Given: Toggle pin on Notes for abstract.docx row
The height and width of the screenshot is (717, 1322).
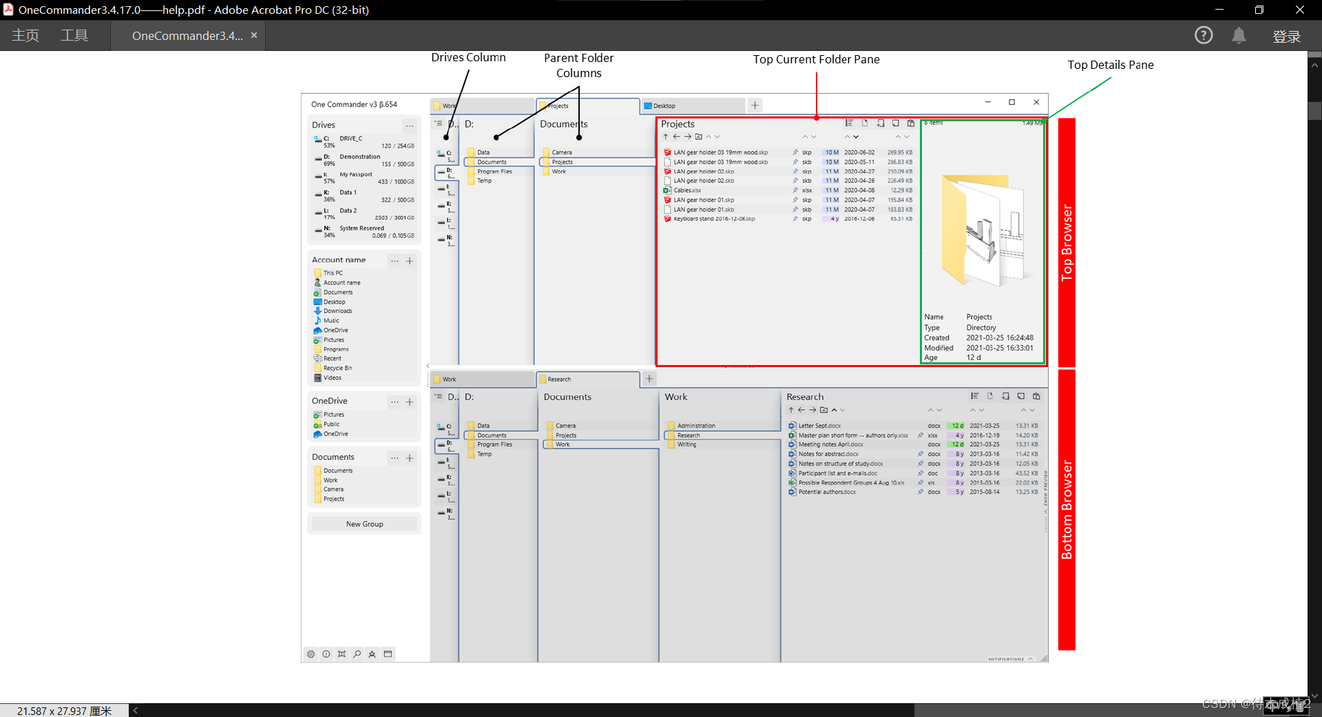Looking at the screenshot, I should click(x=921, y=455).
